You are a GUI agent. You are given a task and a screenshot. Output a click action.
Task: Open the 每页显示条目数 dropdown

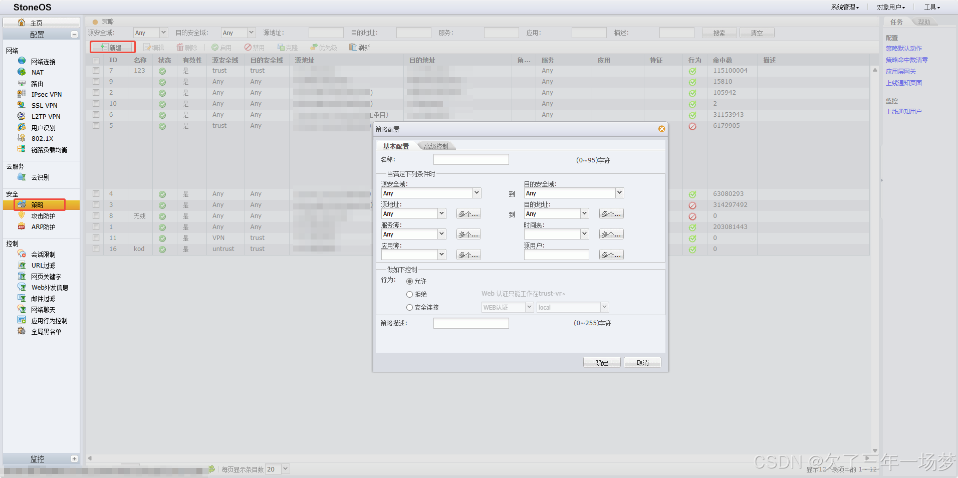click(x=286, y=469)
